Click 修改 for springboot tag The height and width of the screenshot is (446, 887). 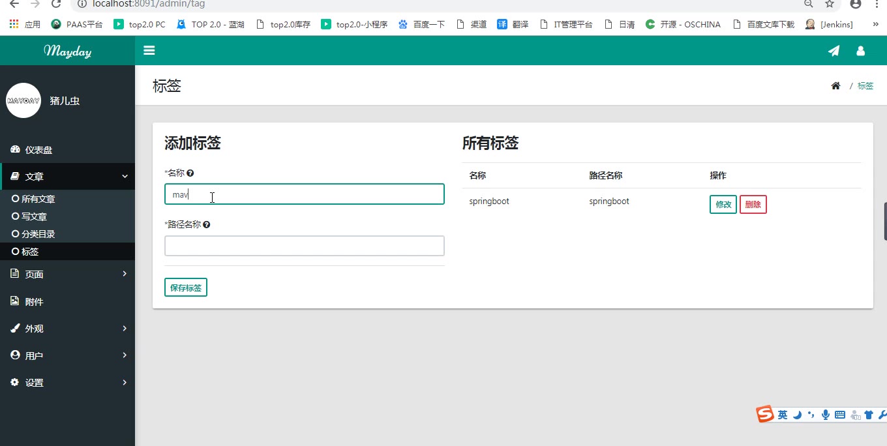point(723,204)
